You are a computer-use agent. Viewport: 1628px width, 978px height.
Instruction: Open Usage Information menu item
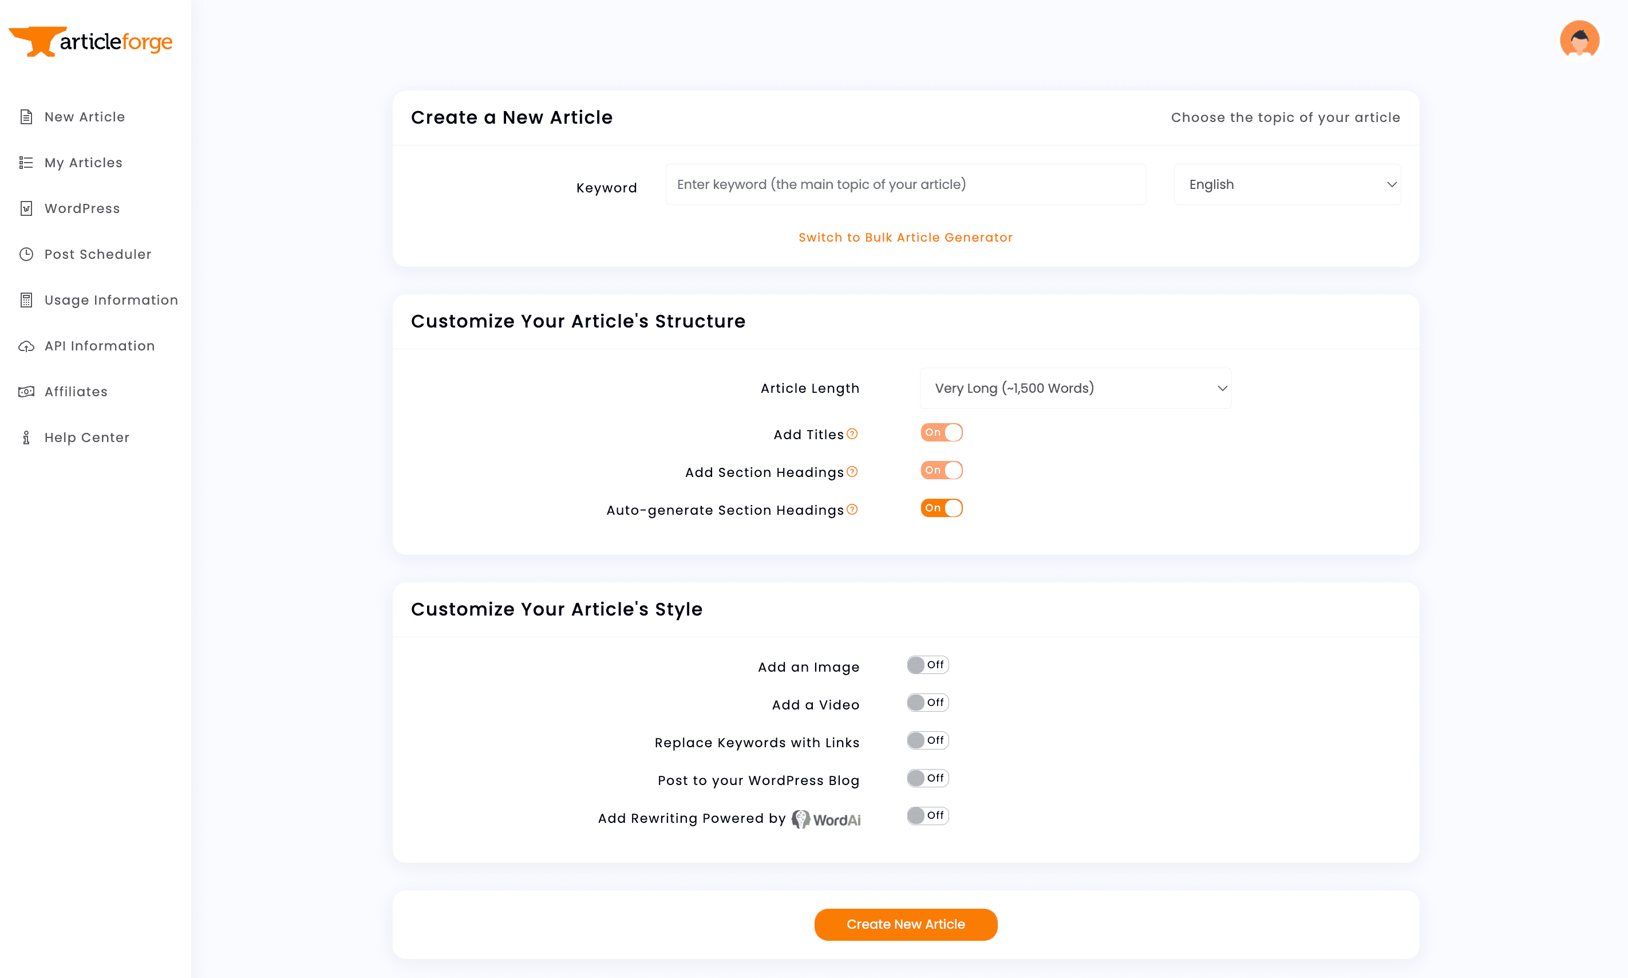(x=110, y=300)
